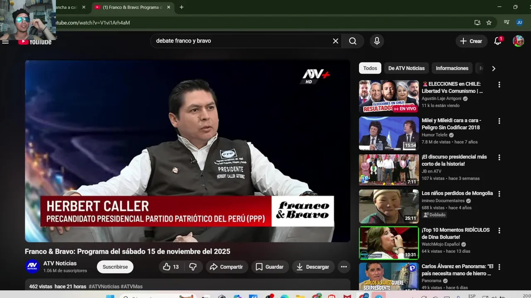The width and height of the screenshot is (531, 298).
Task: Open Agustín Laje Arrigoni channel link
Action: tap(441, 99)
